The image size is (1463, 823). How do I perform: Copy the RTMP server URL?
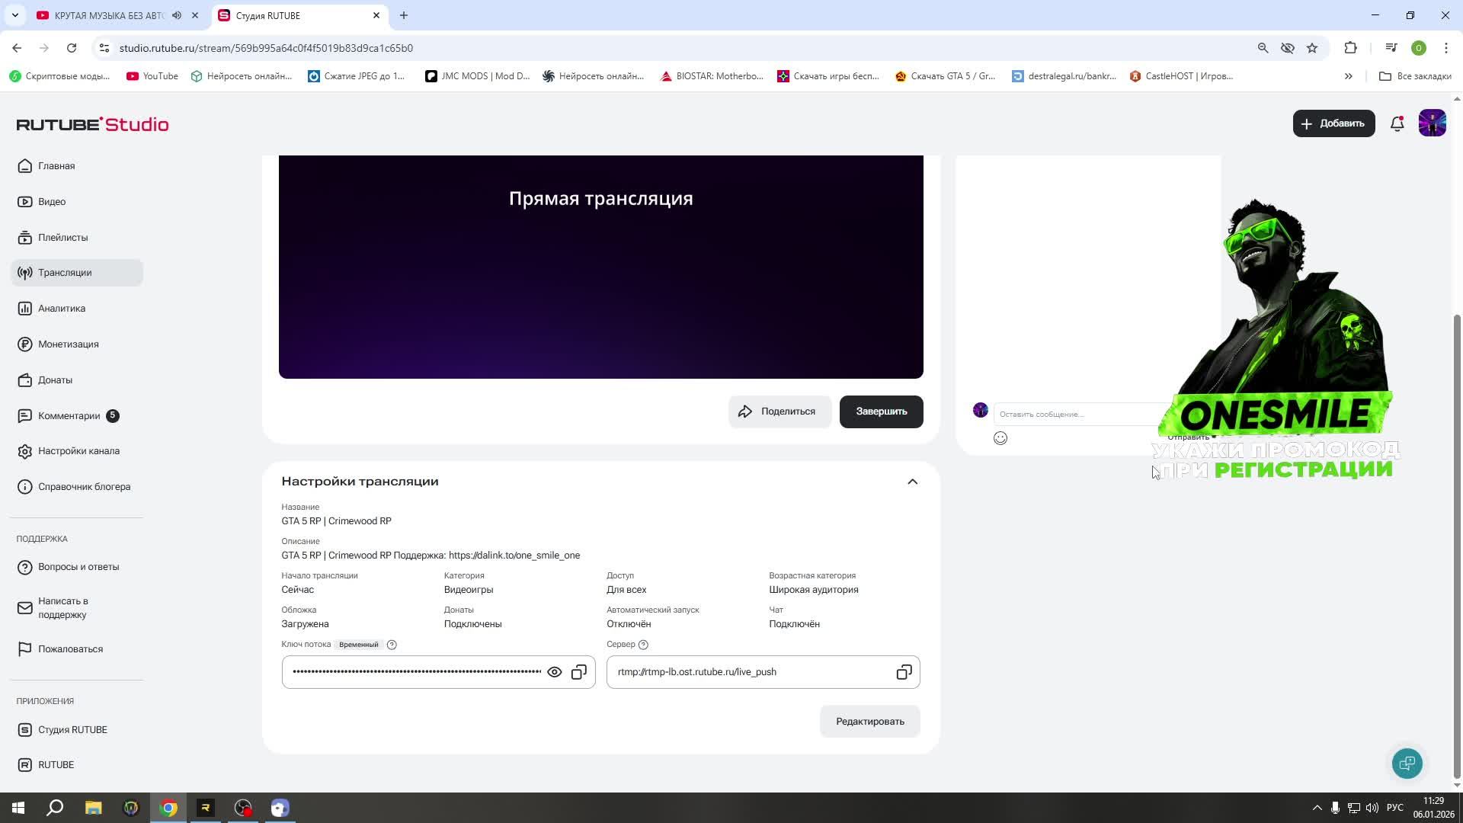pyautogui.click(x=904, y=672)
